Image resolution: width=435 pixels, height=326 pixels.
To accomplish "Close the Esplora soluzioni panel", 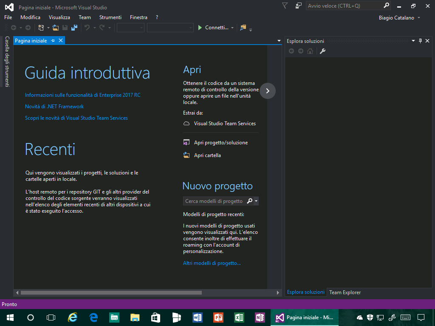I will click(427, 41).
